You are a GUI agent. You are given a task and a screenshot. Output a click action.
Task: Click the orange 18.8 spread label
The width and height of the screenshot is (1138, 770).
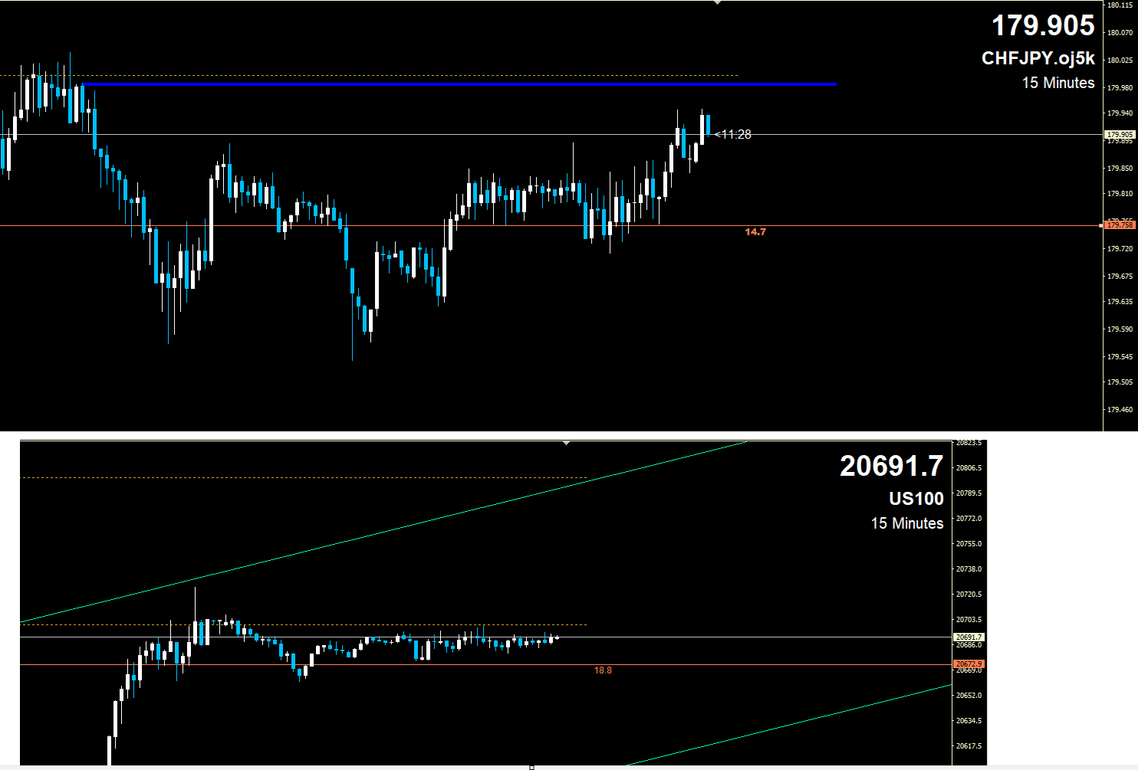coord(603,670)
